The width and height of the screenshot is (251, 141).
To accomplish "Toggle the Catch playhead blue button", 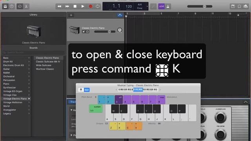I will click(x=120, y=15).
